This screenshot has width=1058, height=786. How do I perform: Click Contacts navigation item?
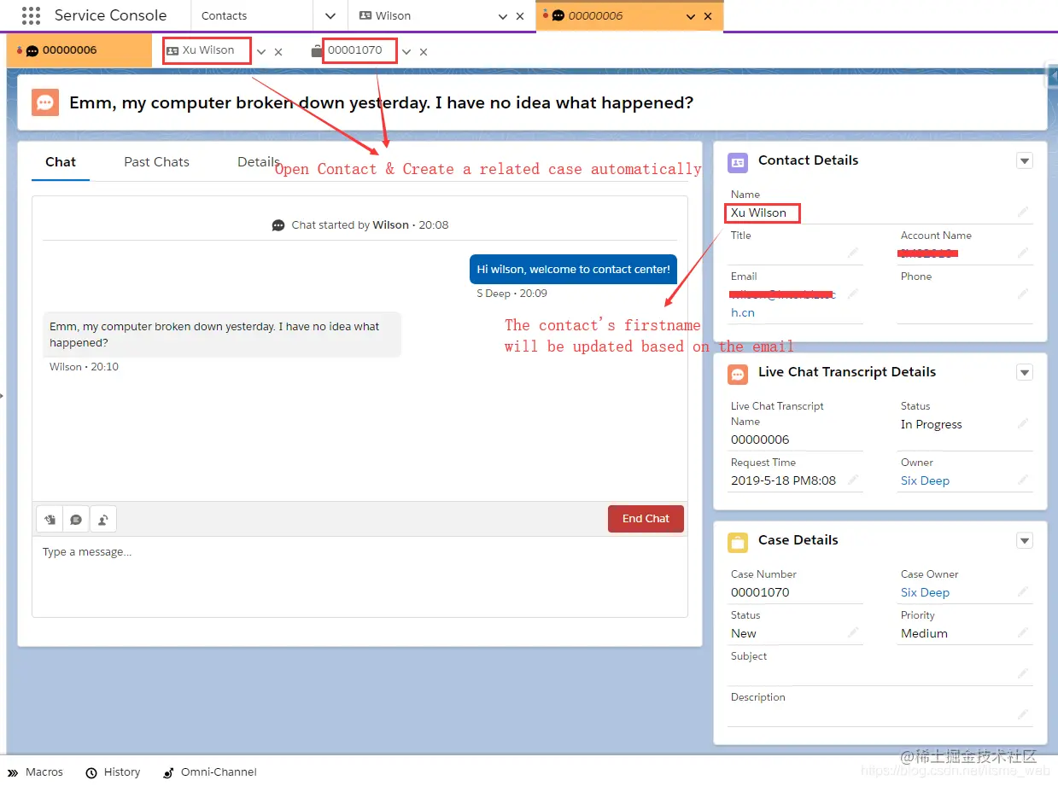[x=225, y=16]
